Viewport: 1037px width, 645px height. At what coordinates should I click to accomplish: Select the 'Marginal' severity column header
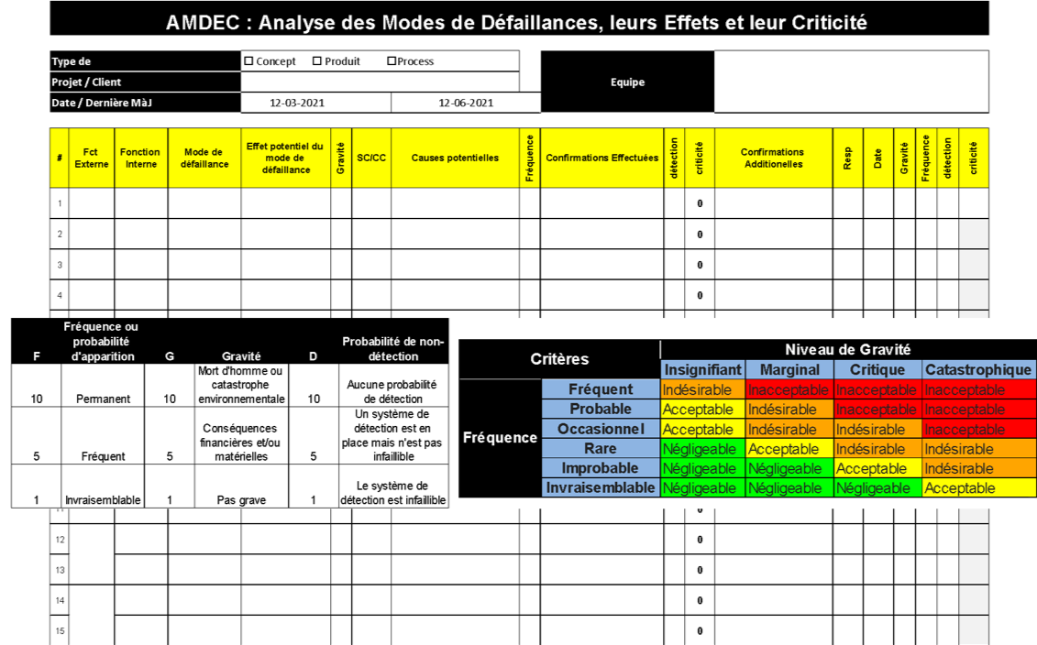pyautogui.click(x=789, y=369)
